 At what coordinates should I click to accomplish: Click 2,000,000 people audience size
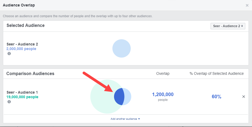[x=21, y=49]
